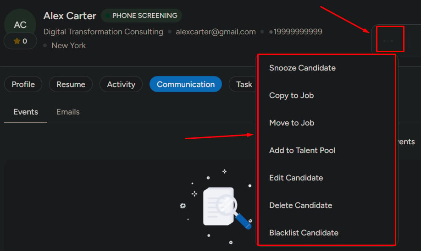Click the PHONE SCREENING status badge

pyautogui.click(x=142, y=16)
